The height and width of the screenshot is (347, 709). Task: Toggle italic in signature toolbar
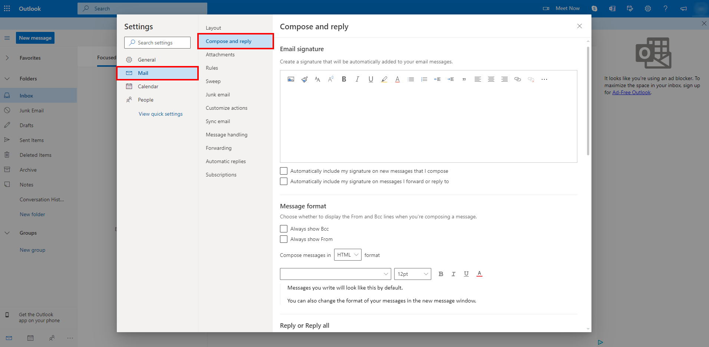(x=357, y=79)
